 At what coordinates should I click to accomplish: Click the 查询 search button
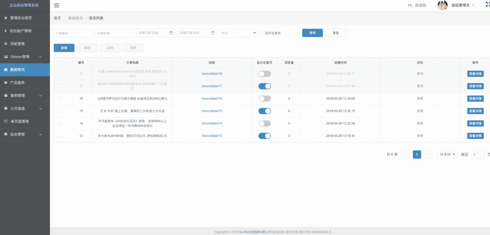(x=312, y=33)
